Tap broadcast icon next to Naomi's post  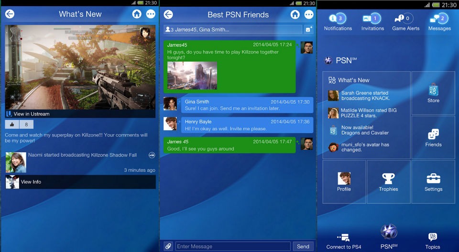pyautogui.click(x=152, y=155)
